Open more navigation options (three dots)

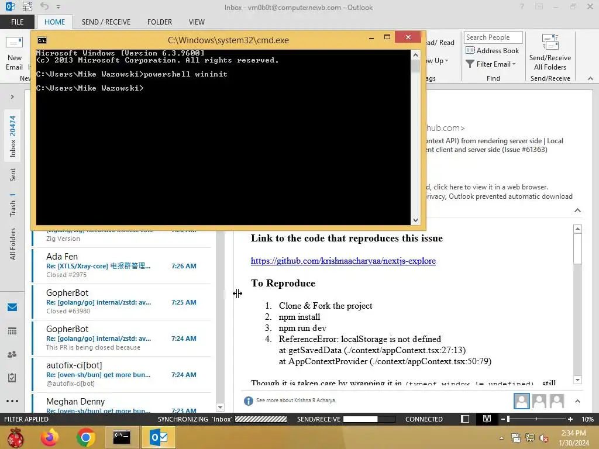point(12,401)
